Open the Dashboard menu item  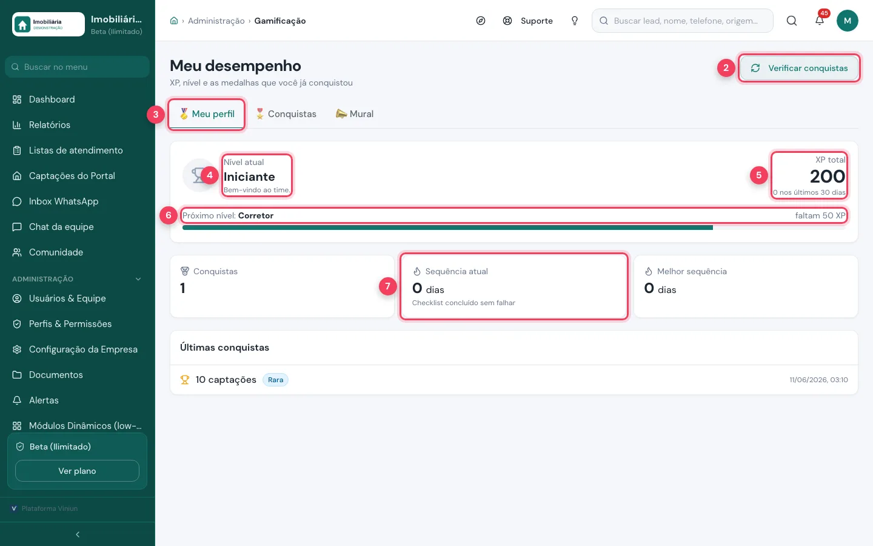(77, 99)
